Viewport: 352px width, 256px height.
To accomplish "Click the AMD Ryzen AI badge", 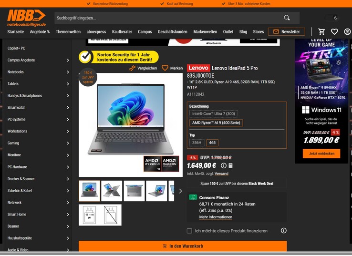I will pyautogui.click(x=153, y=164).
